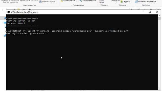Click 'You need JAVA 8' text line
The height and width of the screenshot is (91, 162).
pyautogui.click(x=16, y=23)
